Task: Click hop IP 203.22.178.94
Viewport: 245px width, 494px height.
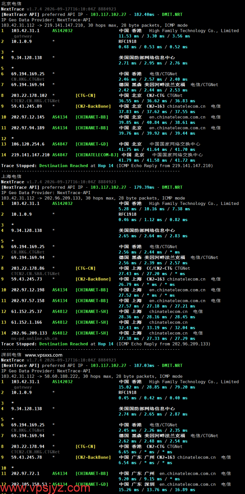Action: 28,447
